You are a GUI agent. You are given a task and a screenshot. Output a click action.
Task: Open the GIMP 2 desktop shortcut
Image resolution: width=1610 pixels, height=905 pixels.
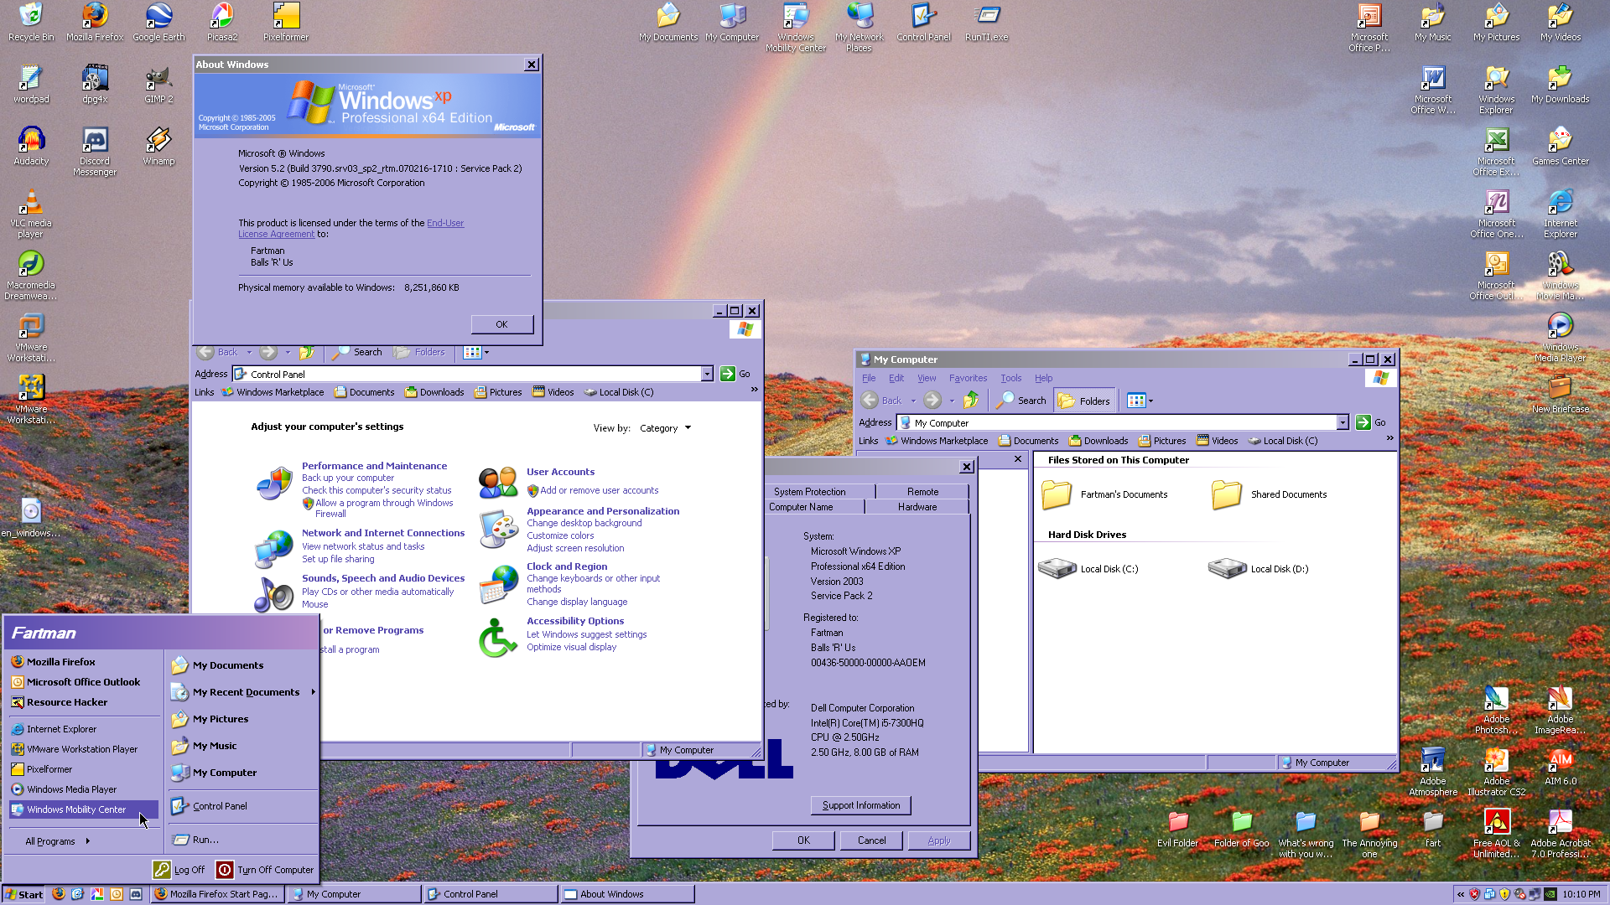(158, 84)
